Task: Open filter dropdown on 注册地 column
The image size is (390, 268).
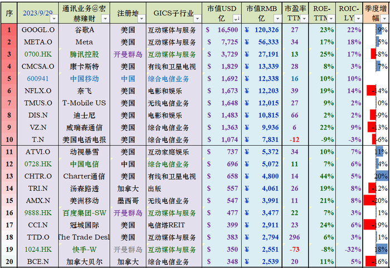Action: [142, 18]
